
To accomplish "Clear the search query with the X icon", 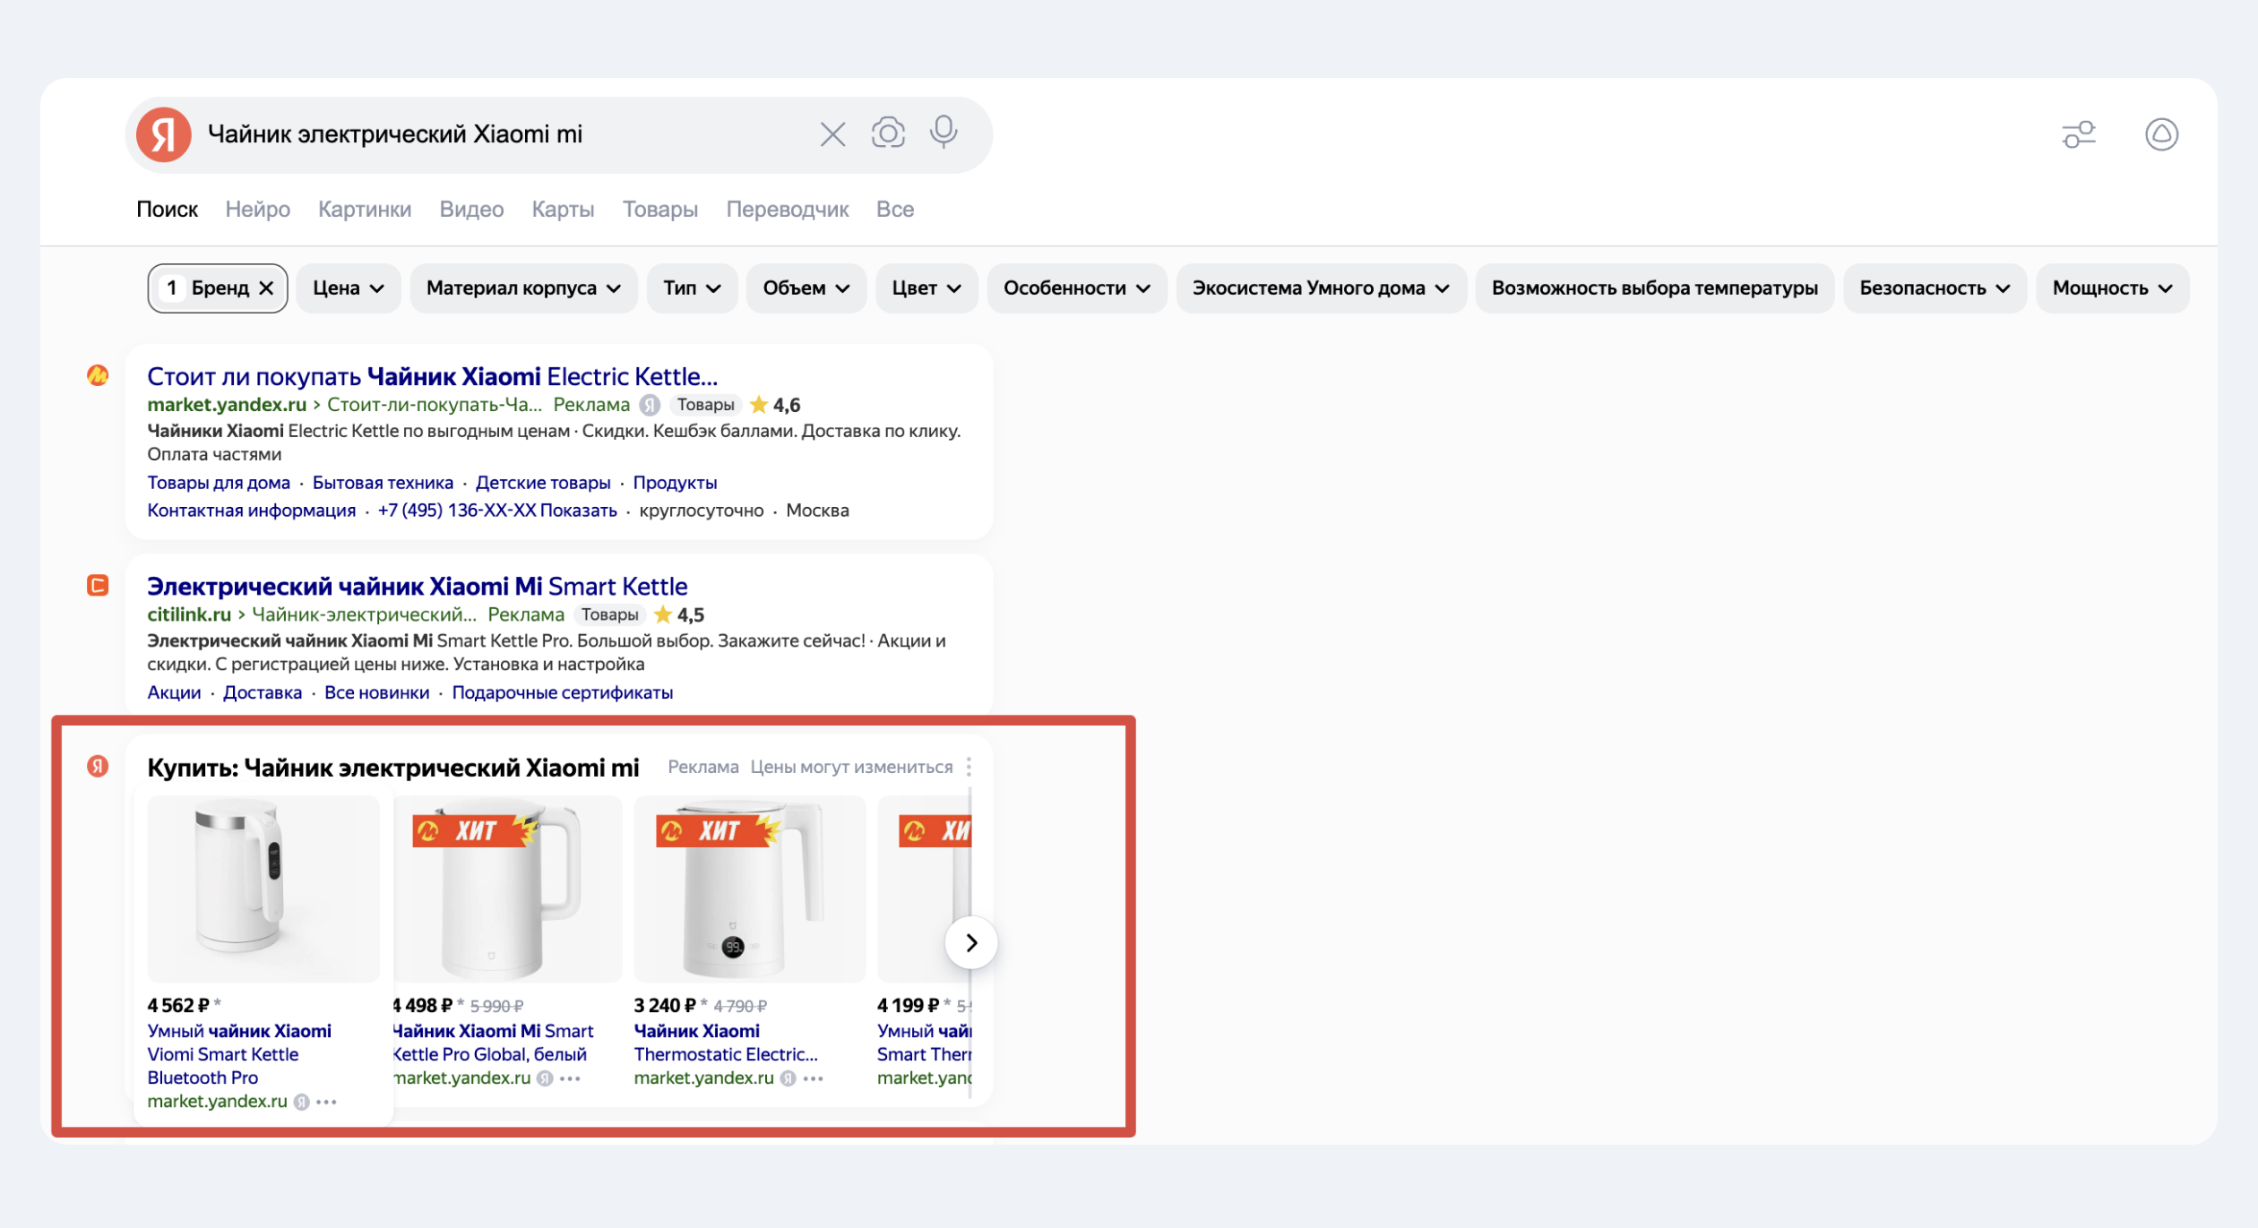I will (832, 134).
